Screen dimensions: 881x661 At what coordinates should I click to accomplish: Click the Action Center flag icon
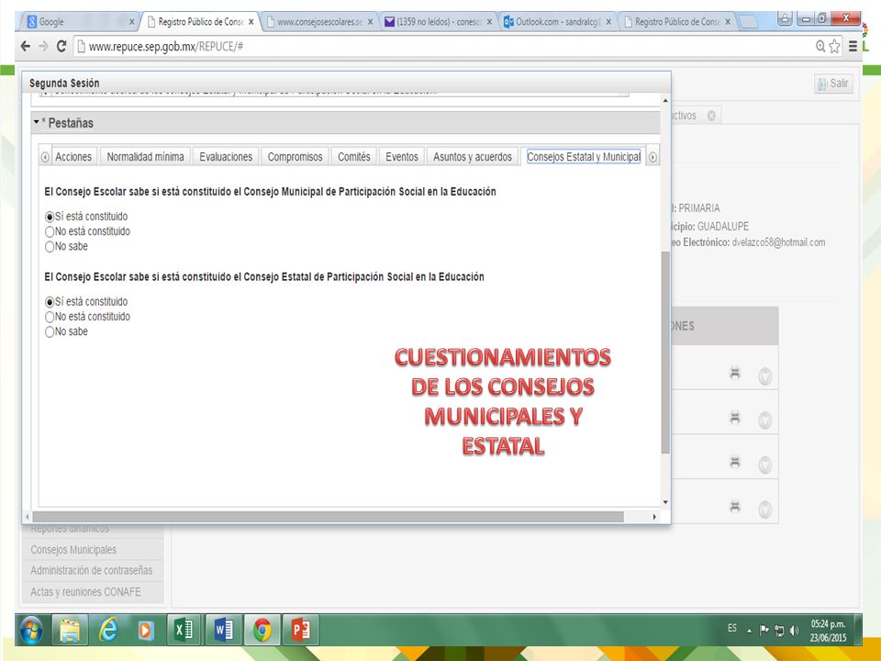click(764, 630)
